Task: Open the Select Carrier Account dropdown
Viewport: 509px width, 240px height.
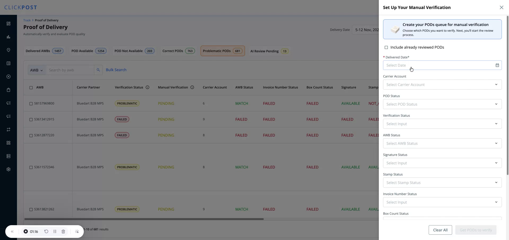Action: (x=442, y=85)
